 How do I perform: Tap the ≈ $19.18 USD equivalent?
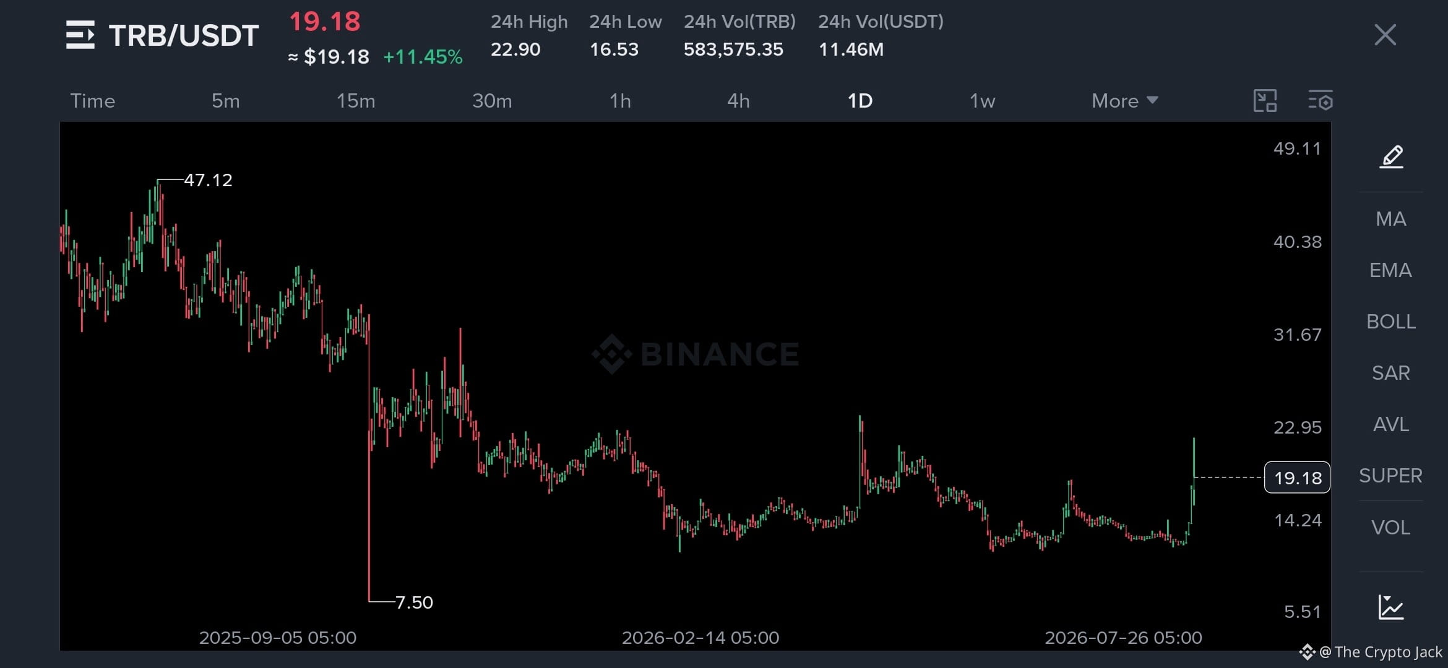tap(329, 57)
